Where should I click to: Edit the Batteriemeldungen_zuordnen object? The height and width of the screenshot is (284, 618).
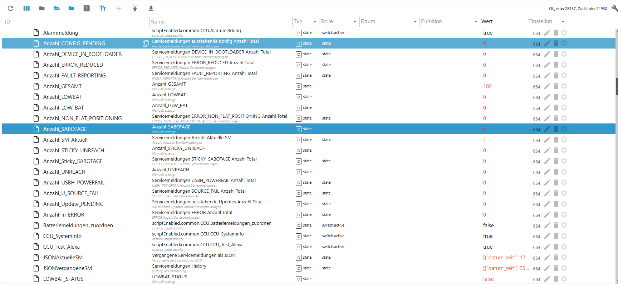(x=547, y=225)
